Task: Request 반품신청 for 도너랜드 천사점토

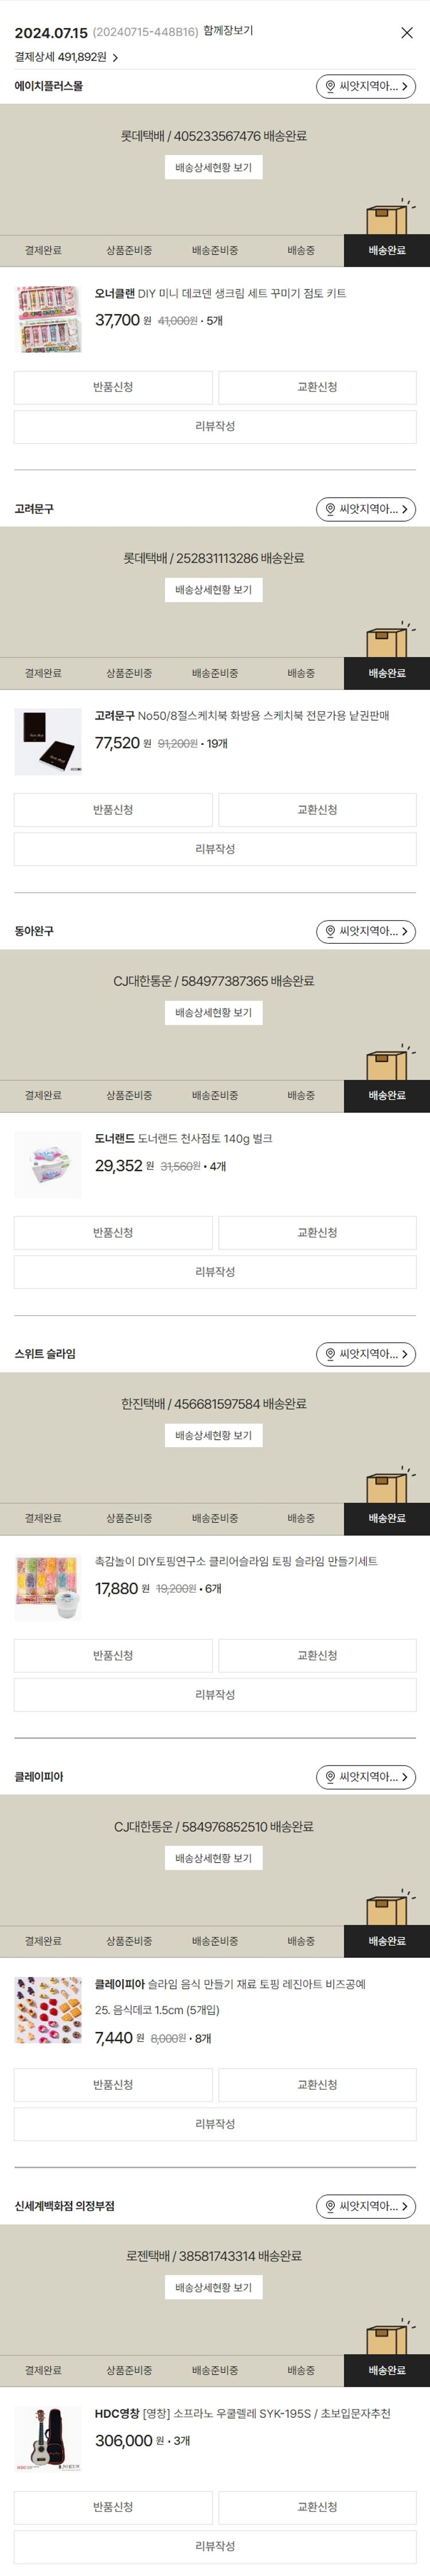Action: [x=113, y=1233]
